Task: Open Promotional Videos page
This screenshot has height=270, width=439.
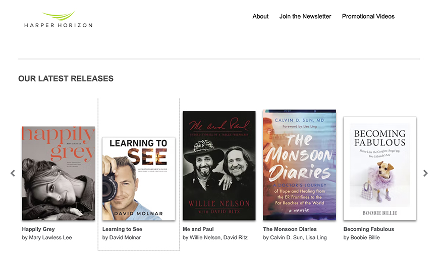Action: tap(368, 16)
